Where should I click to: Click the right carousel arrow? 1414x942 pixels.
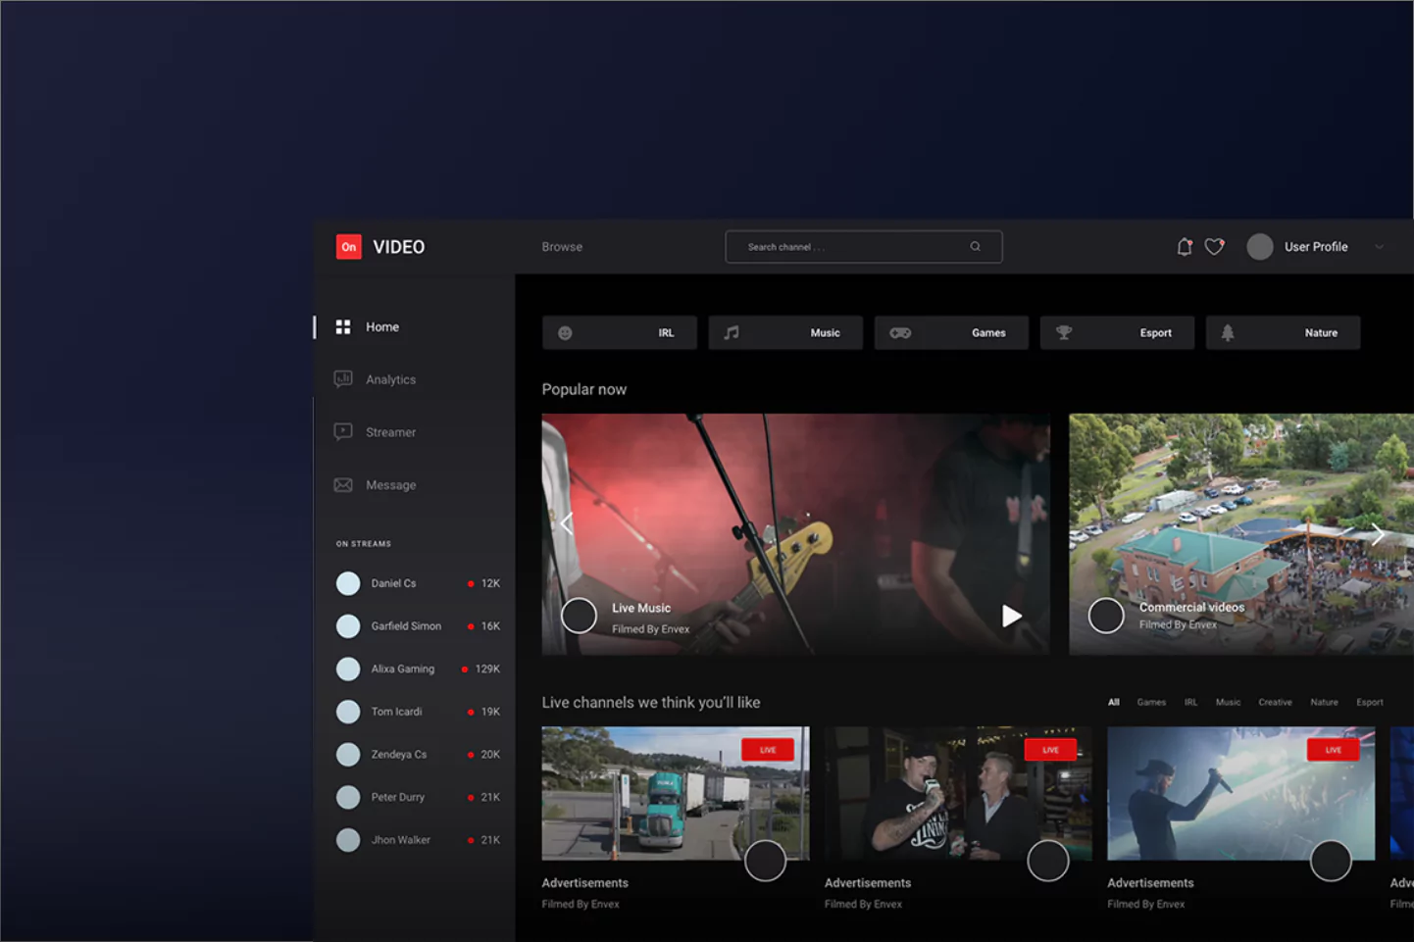click(1378, 534)
